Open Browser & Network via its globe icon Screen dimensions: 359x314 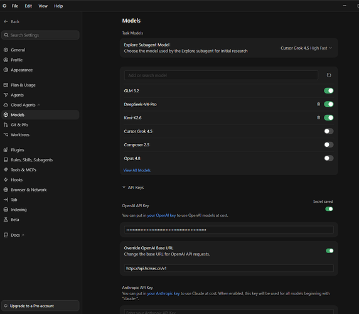click(x=6, y=190)
